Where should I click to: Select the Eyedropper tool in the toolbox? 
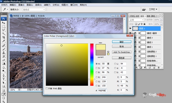[x=4, y=94]
